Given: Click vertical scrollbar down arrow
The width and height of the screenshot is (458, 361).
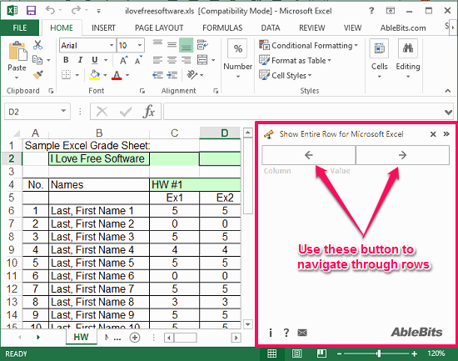Looking at the screenshot, I should tap(247, 324).
